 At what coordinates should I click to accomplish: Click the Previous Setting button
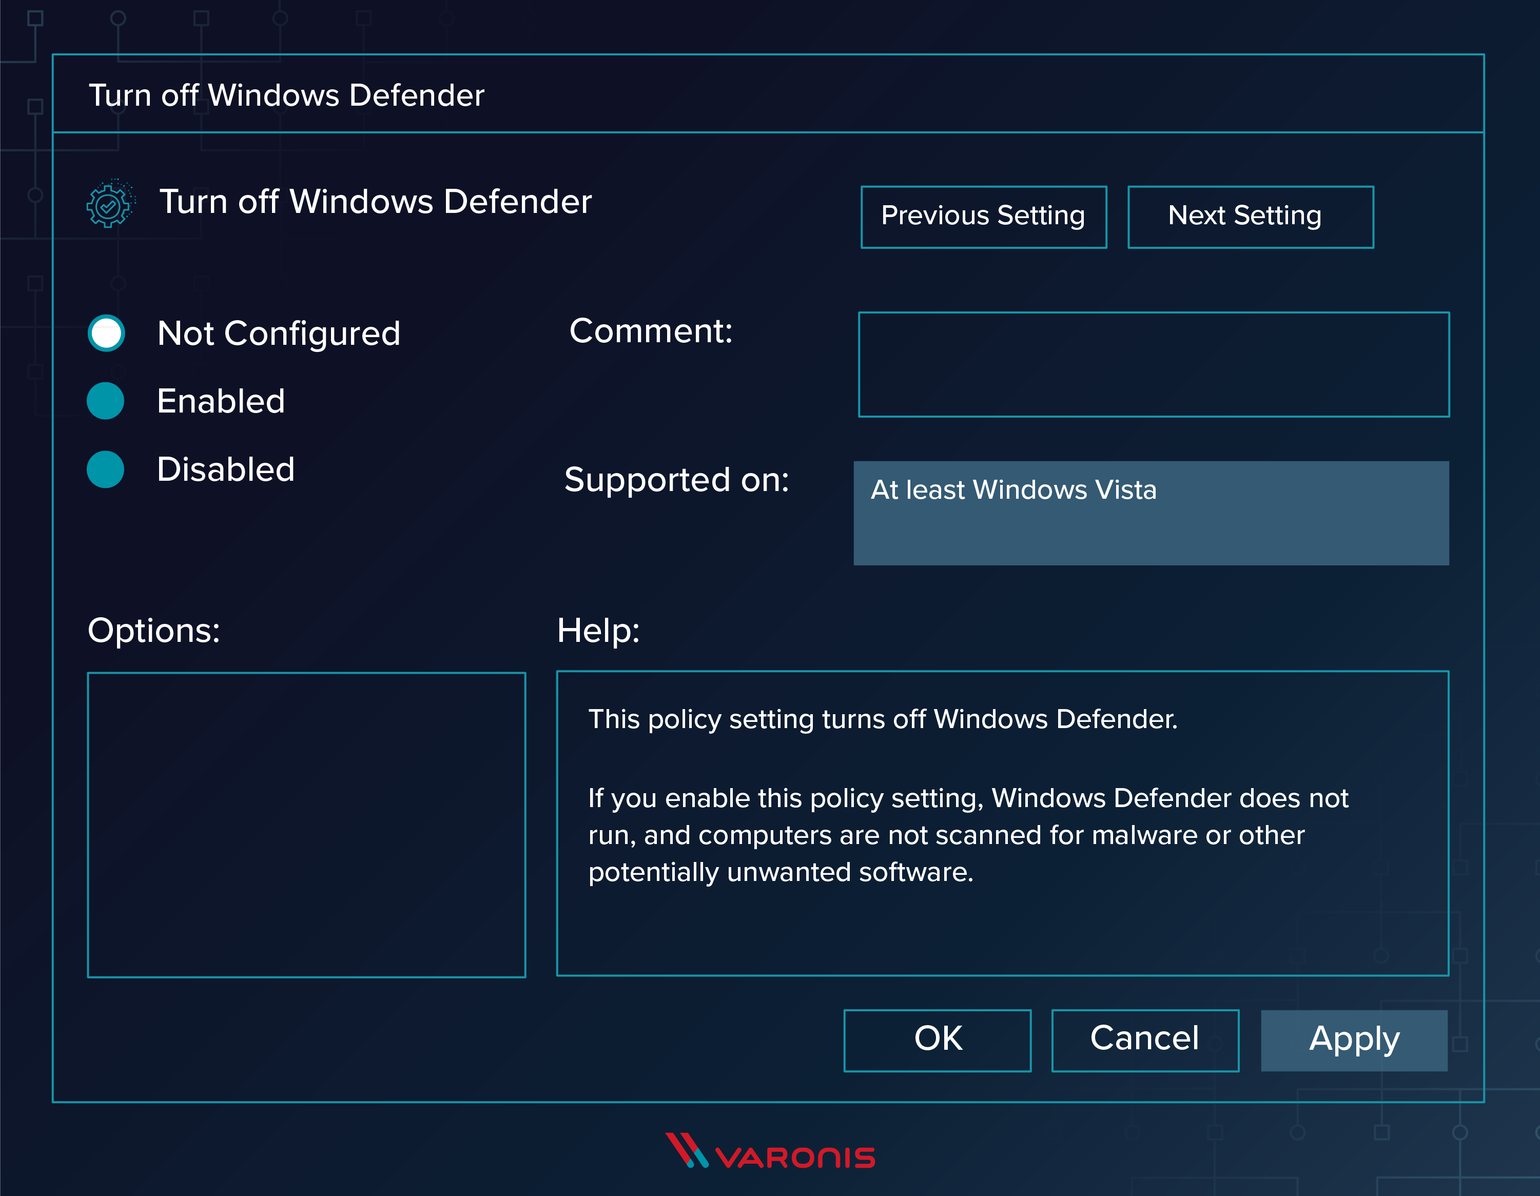coord(984,217)
